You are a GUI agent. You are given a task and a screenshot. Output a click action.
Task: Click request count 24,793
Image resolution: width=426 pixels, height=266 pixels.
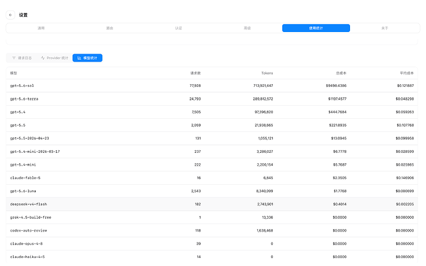[x=195, y=99]
